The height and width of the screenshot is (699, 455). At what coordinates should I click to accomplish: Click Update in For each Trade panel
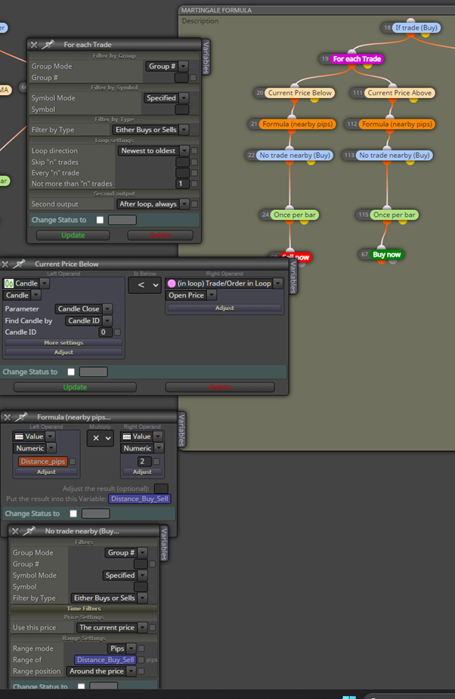(x=73, y=235)
